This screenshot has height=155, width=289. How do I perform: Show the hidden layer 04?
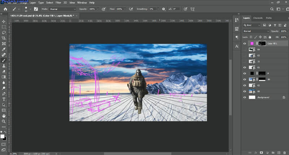pyautogui.click(x=245, y=49)
